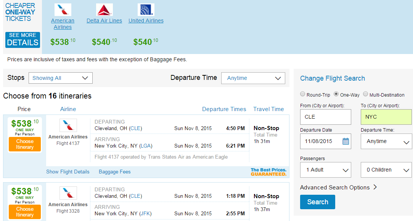Select the One-Way radio option

click(x=336, y=94)
